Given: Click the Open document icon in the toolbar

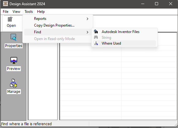Looking at the screenshot, I should pos(10,19).
